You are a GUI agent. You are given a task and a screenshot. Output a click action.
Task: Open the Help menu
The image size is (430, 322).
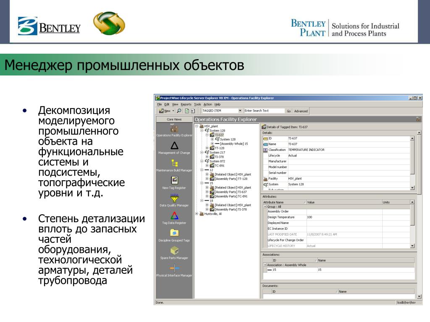218,104
